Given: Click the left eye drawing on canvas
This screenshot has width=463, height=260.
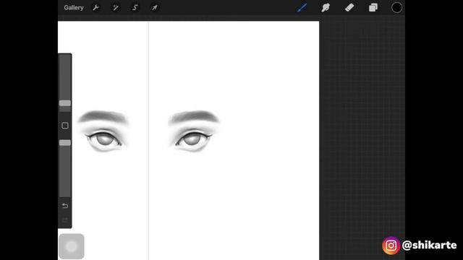Looking at the screenshot, I should [104, 140].
